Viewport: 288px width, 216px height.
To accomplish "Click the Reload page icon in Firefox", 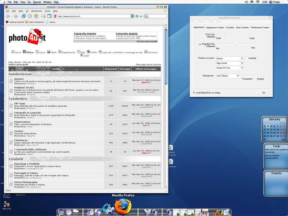I will coord(24,16).
